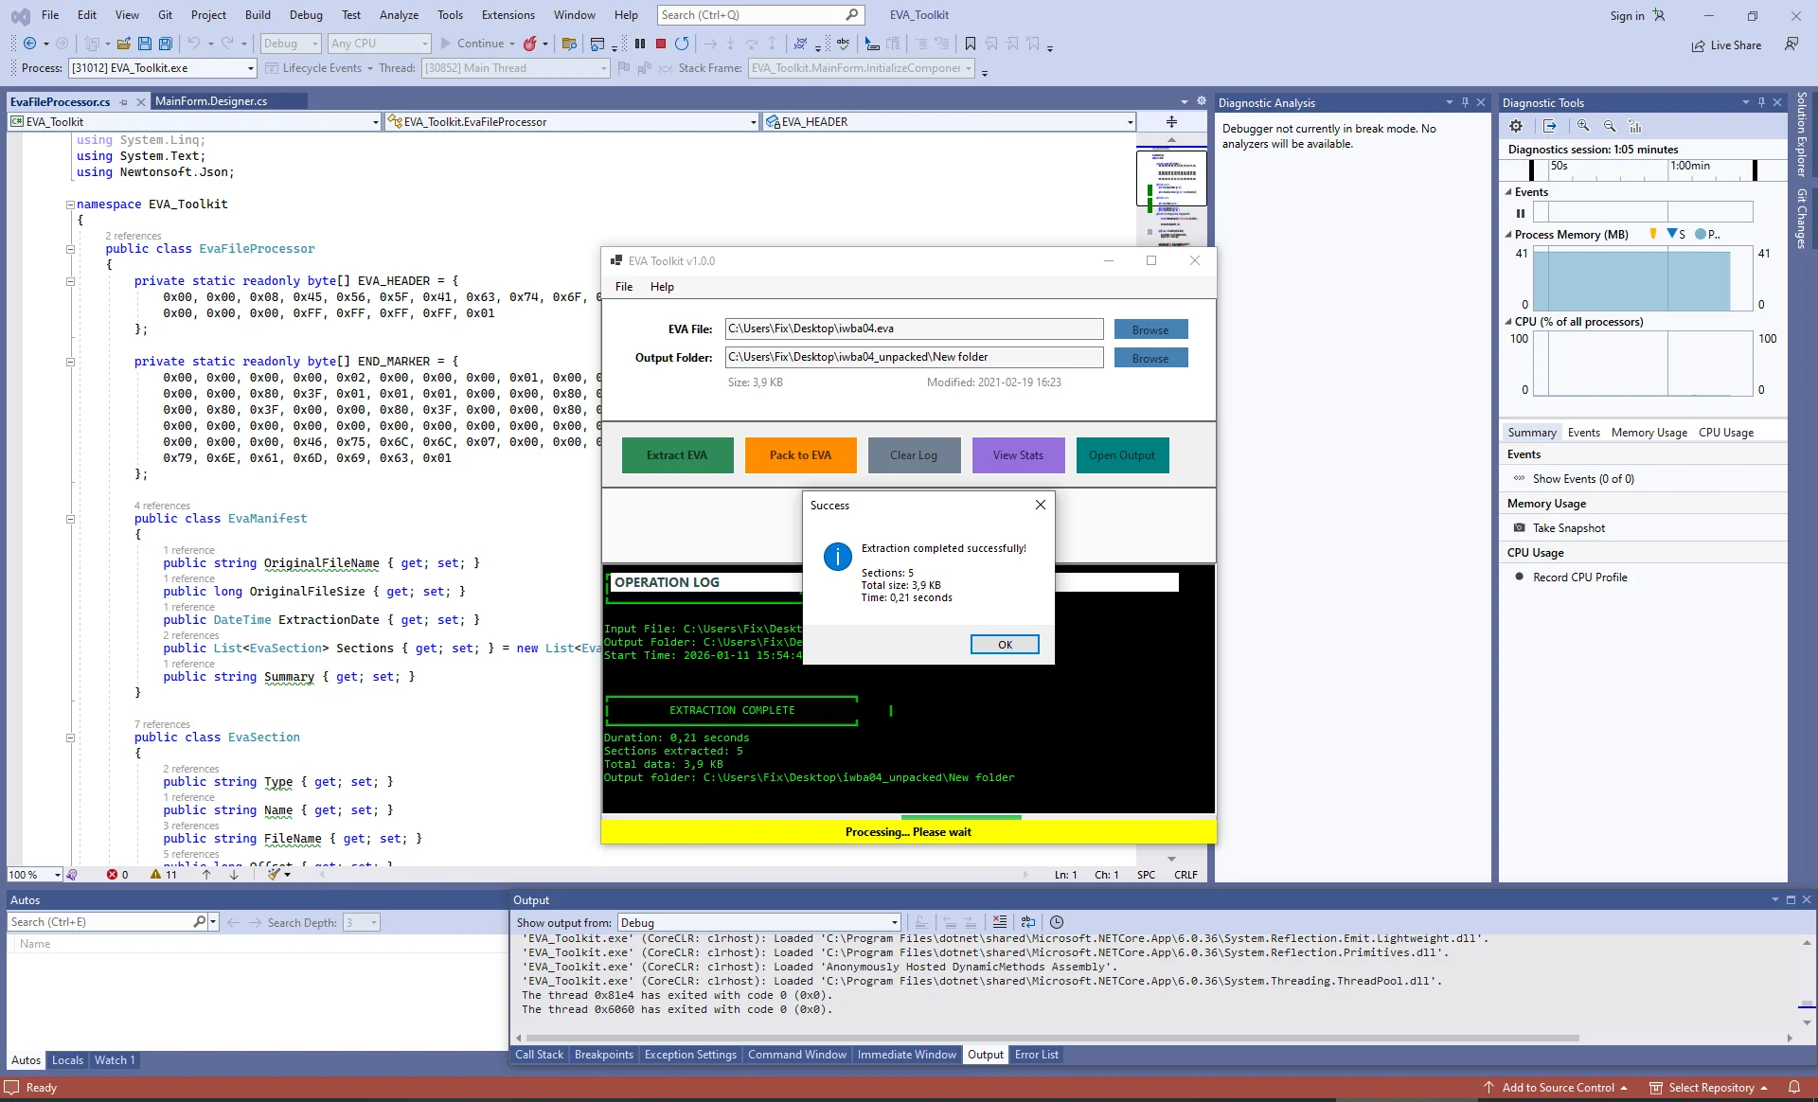Screen dimensions: 1818x1102
Task: Toggle the clock timestamp icon in Output toolbar
Action: (x=1057, y=922)
